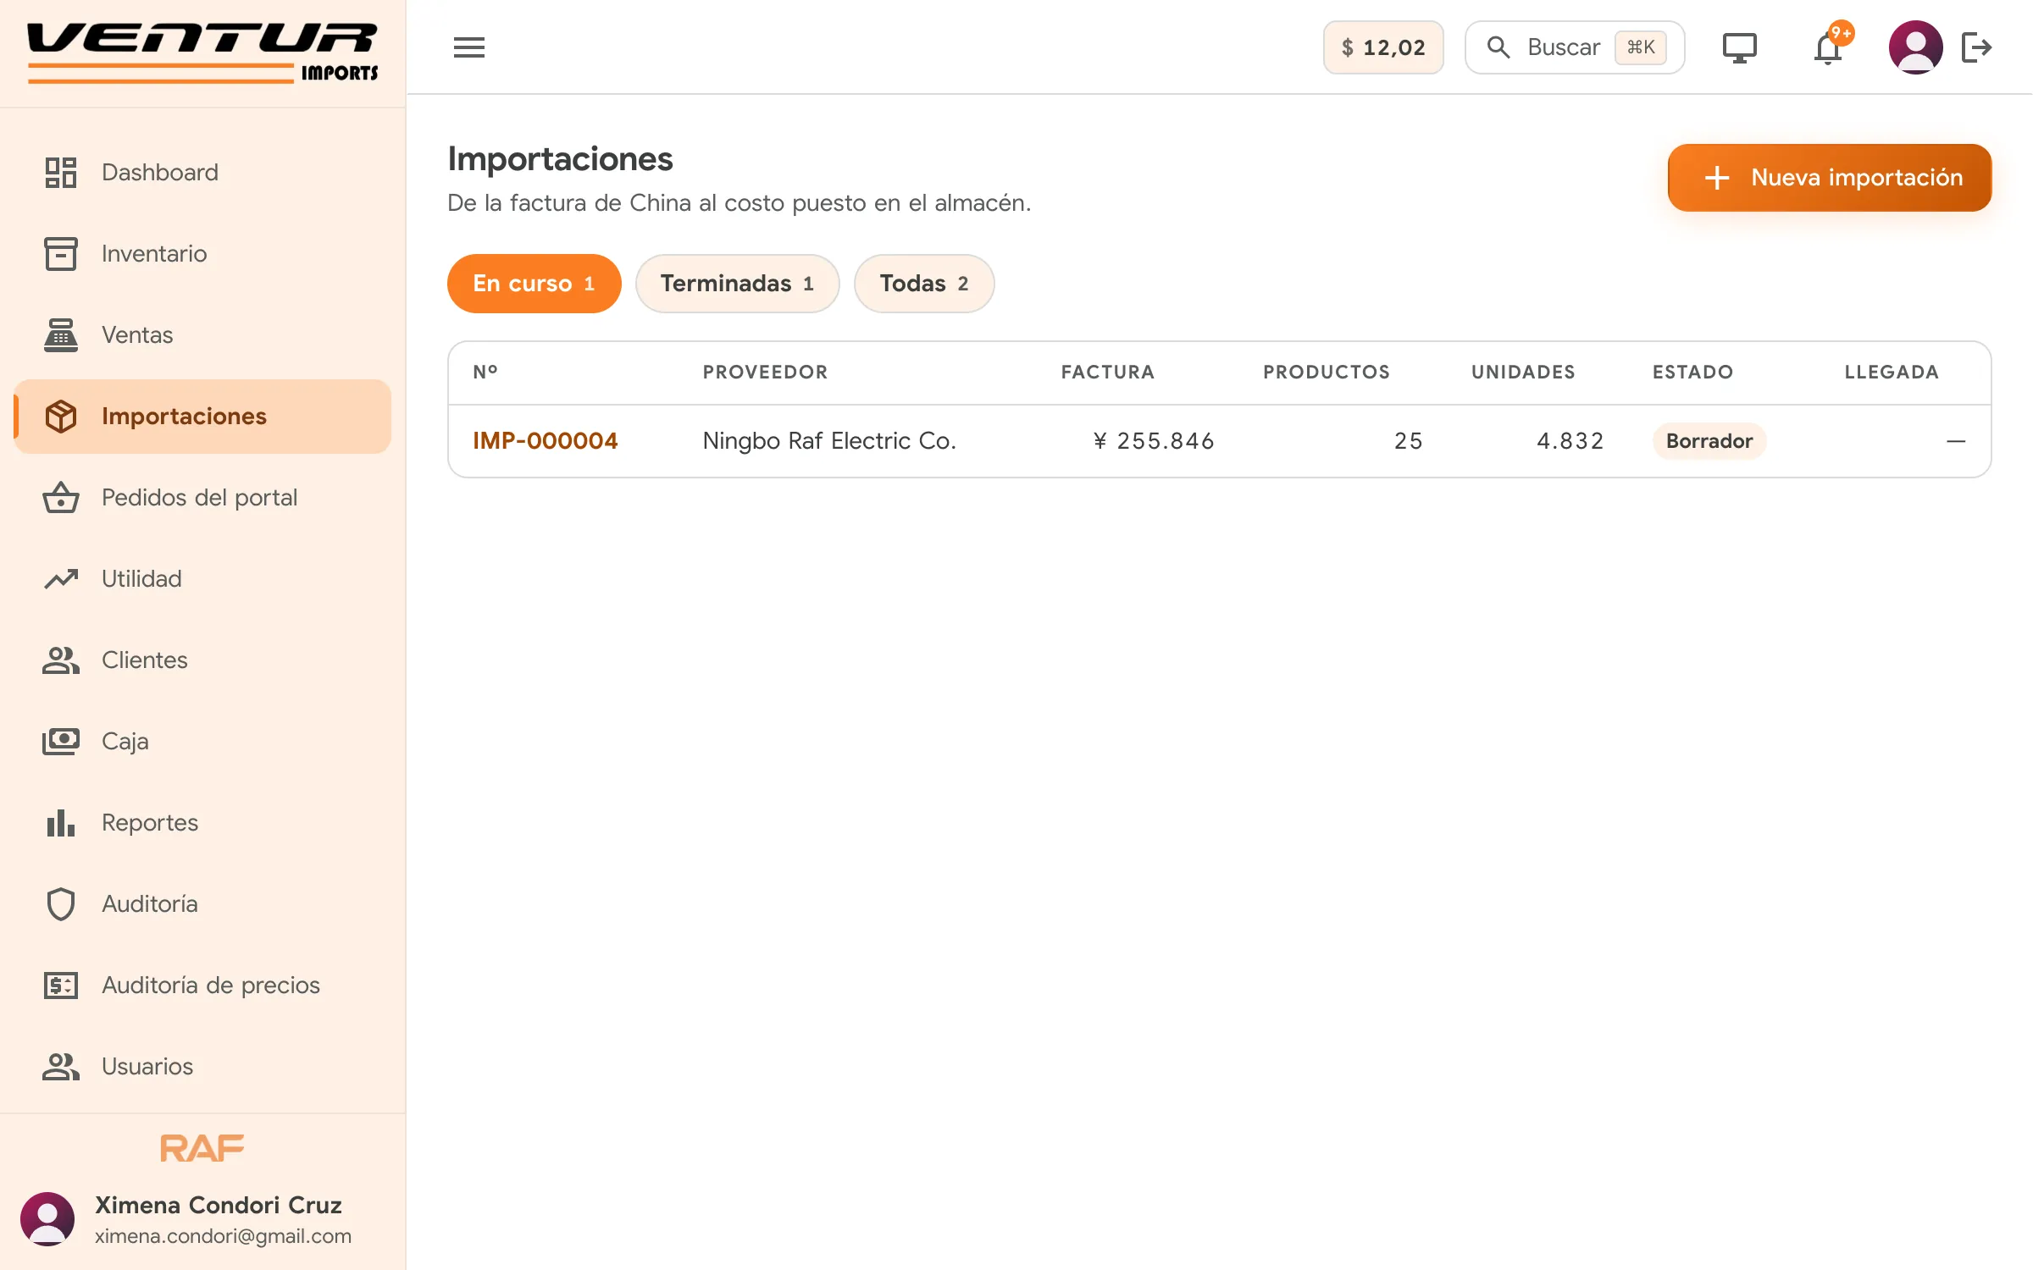Click the Auditoría shield icon
2033x1270 pixels.
point(61,904)
